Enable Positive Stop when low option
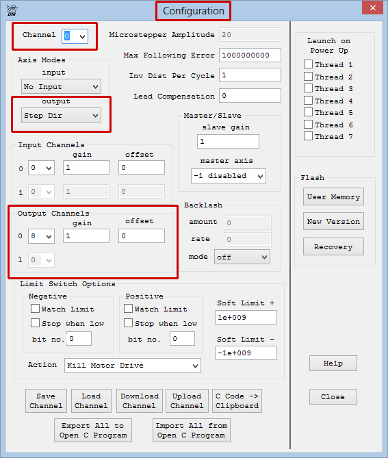 [x=128, y=323]
